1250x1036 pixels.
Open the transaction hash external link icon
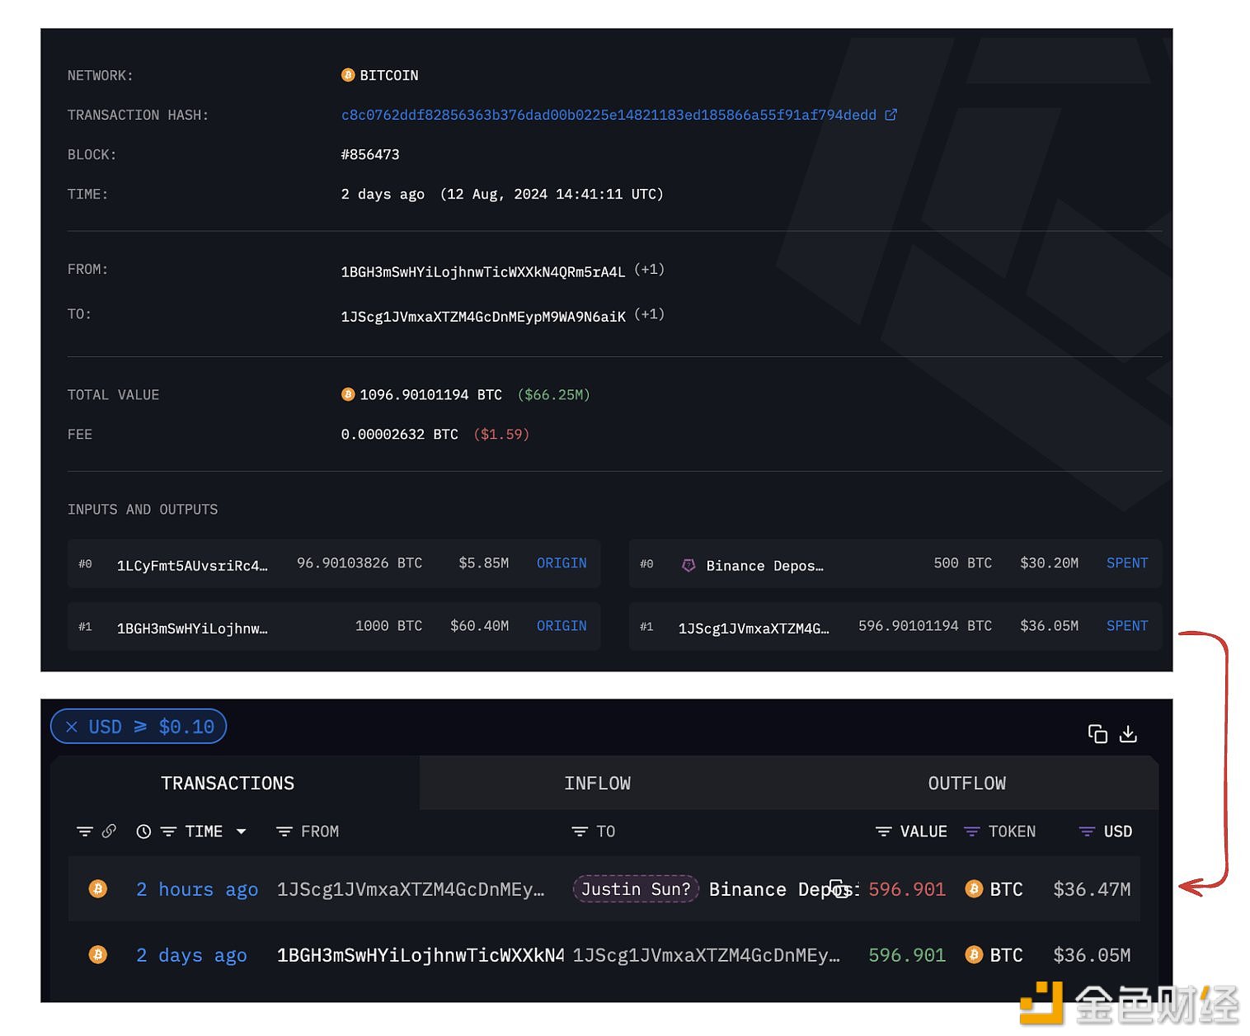(891, 115)
